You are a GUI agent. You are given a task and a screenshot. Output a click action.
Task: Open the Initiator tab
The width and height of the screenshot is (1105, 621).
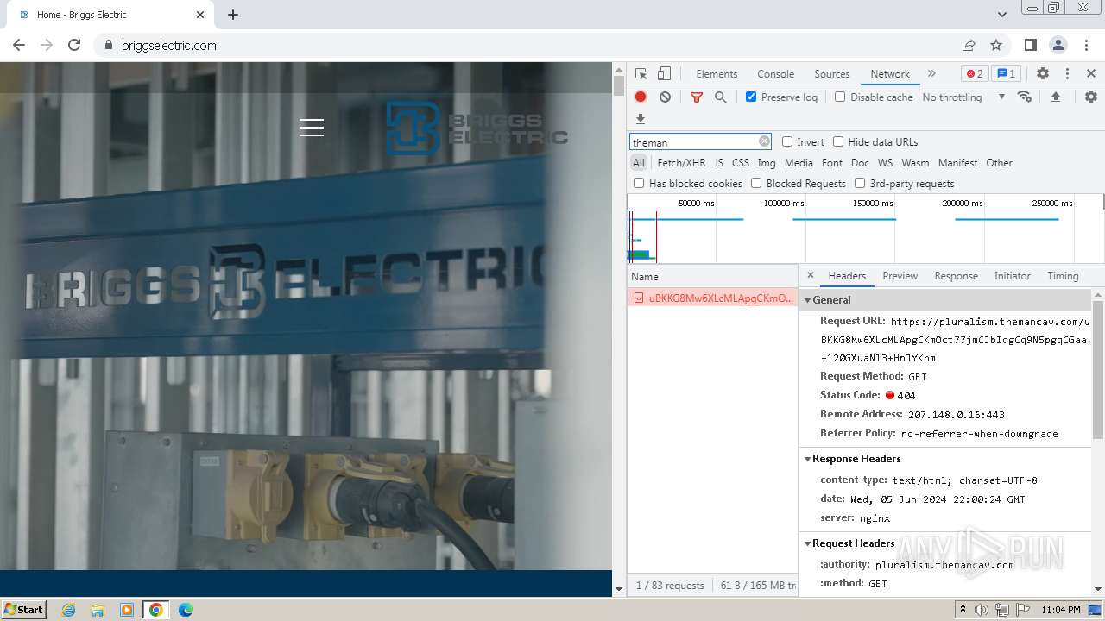1012,275
